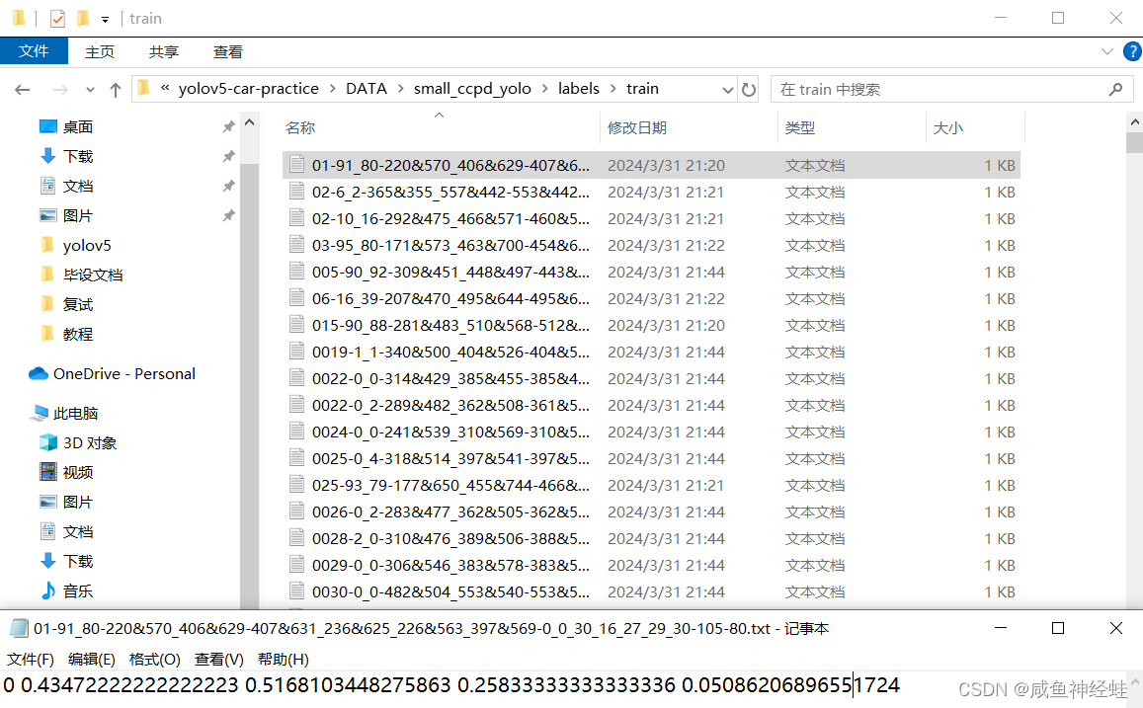Image resolution: width=1143 pixels, height=708 pixels.
Task: Select the file starting with 005-90_92
Action: [x=445, y=271]
